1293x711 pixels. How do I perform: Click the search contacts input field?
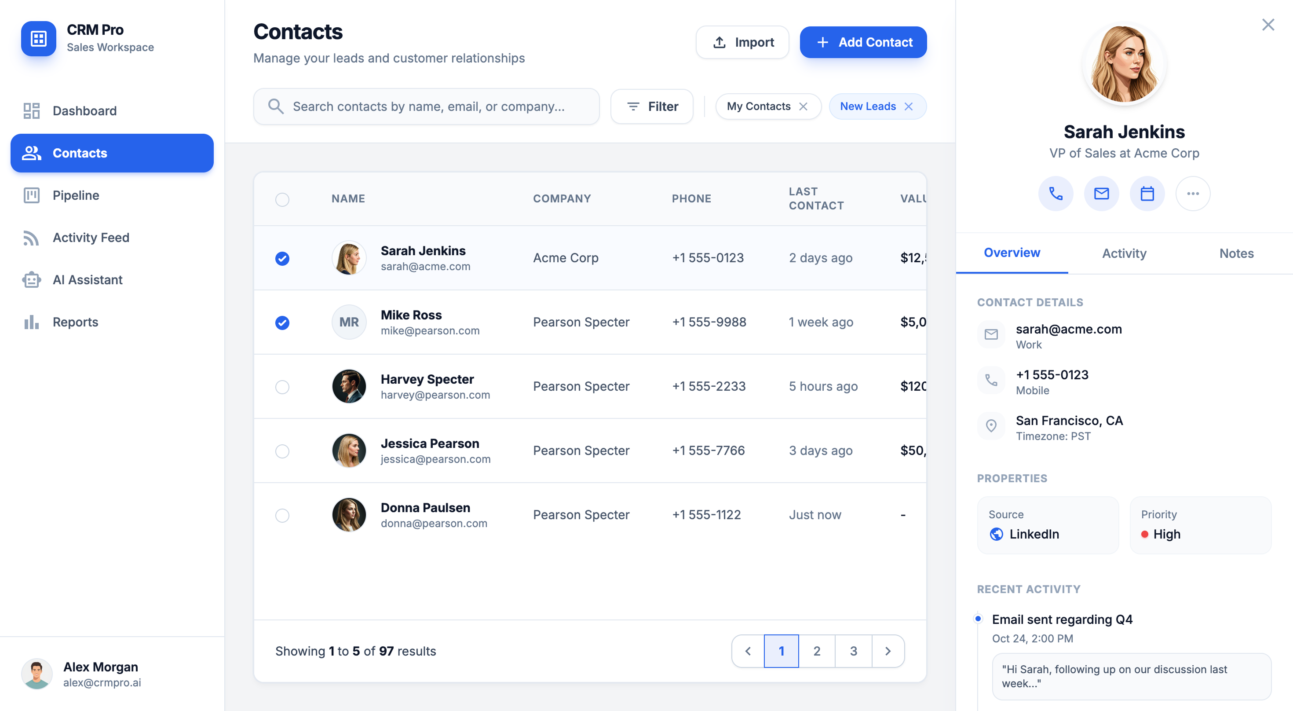pos(427,106)
